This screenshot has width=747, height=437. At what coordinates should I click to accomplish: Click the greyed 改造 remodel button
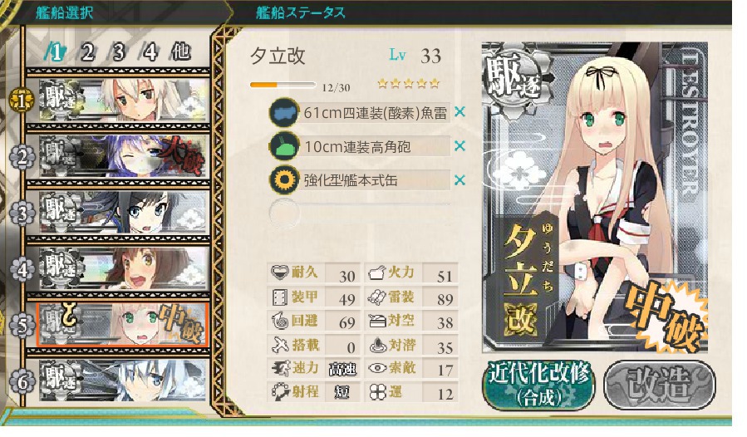click(660, 384)
